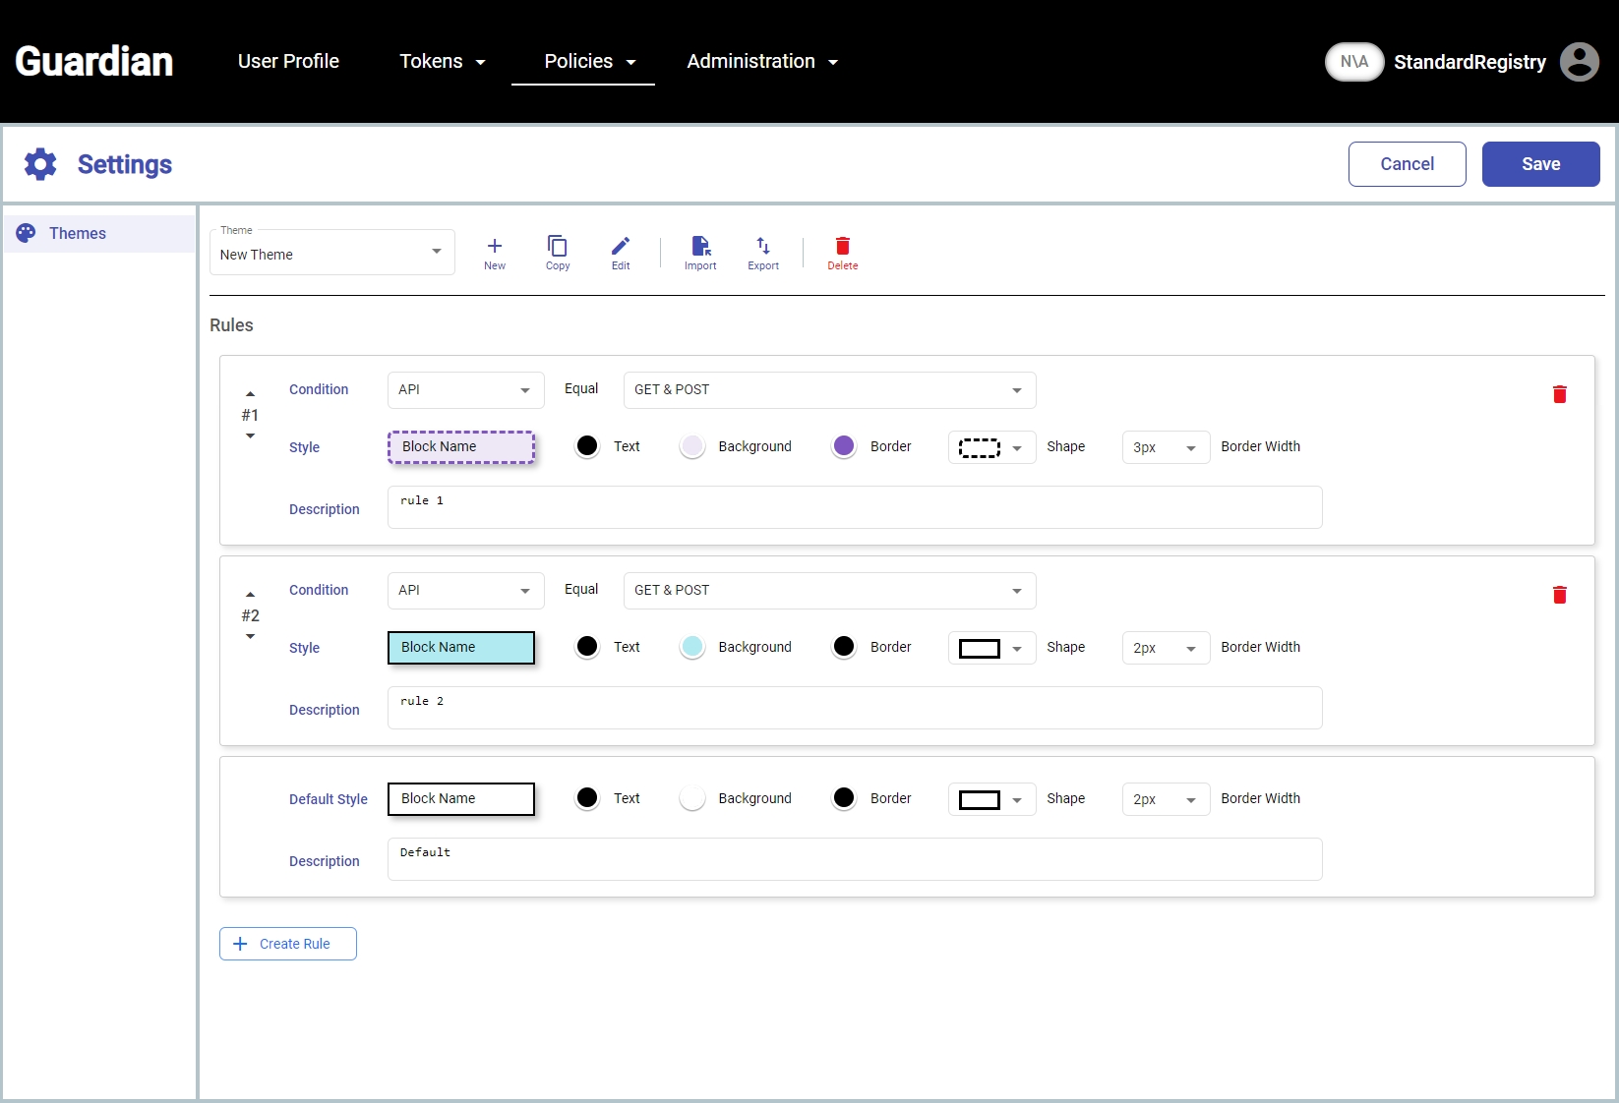
Task: Pick rule #1 purple Border color swatch
Action: click(x=844, y=446)
